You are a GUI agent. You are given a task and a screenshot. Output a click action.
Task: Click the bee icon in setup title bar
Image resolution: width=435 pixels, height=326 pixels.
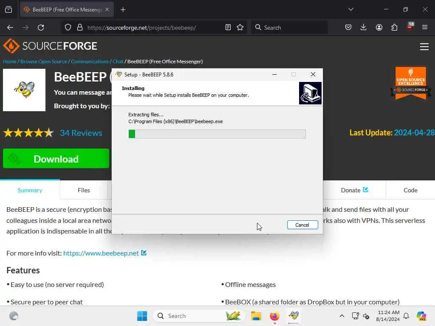[119, 74]
